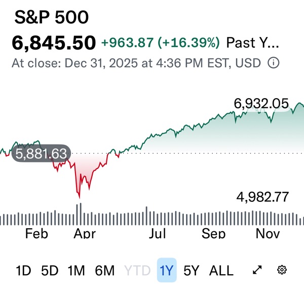Click the truncated Past Y... label

coord(252,43)
